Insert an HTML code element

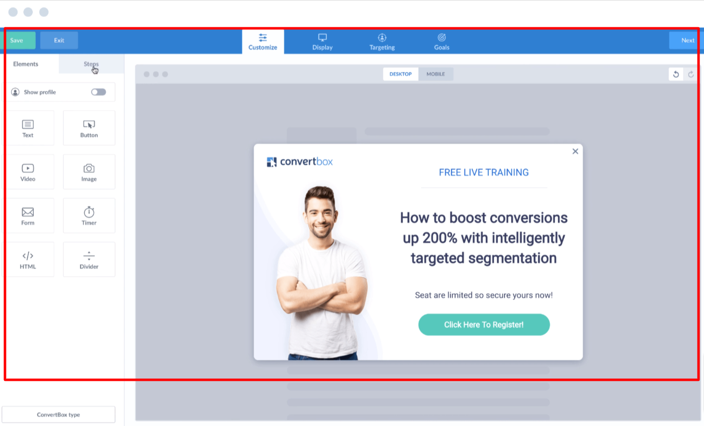coord(28,259)
